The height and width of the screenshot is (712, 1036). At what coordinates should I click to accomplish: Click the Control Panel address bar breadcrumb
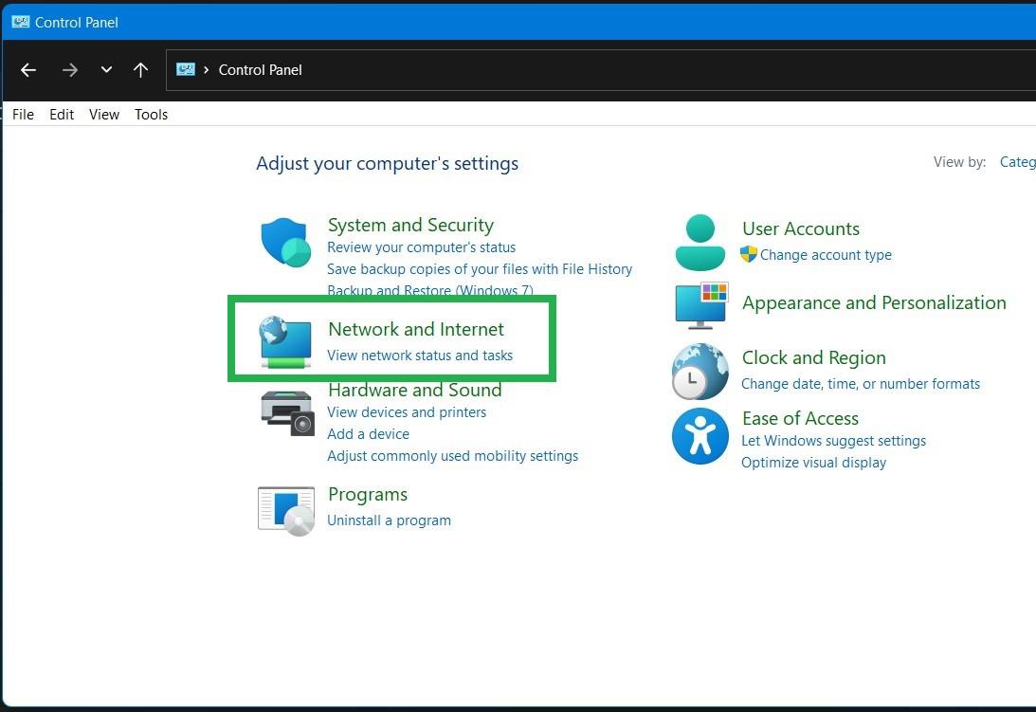[x=261, y=70]
